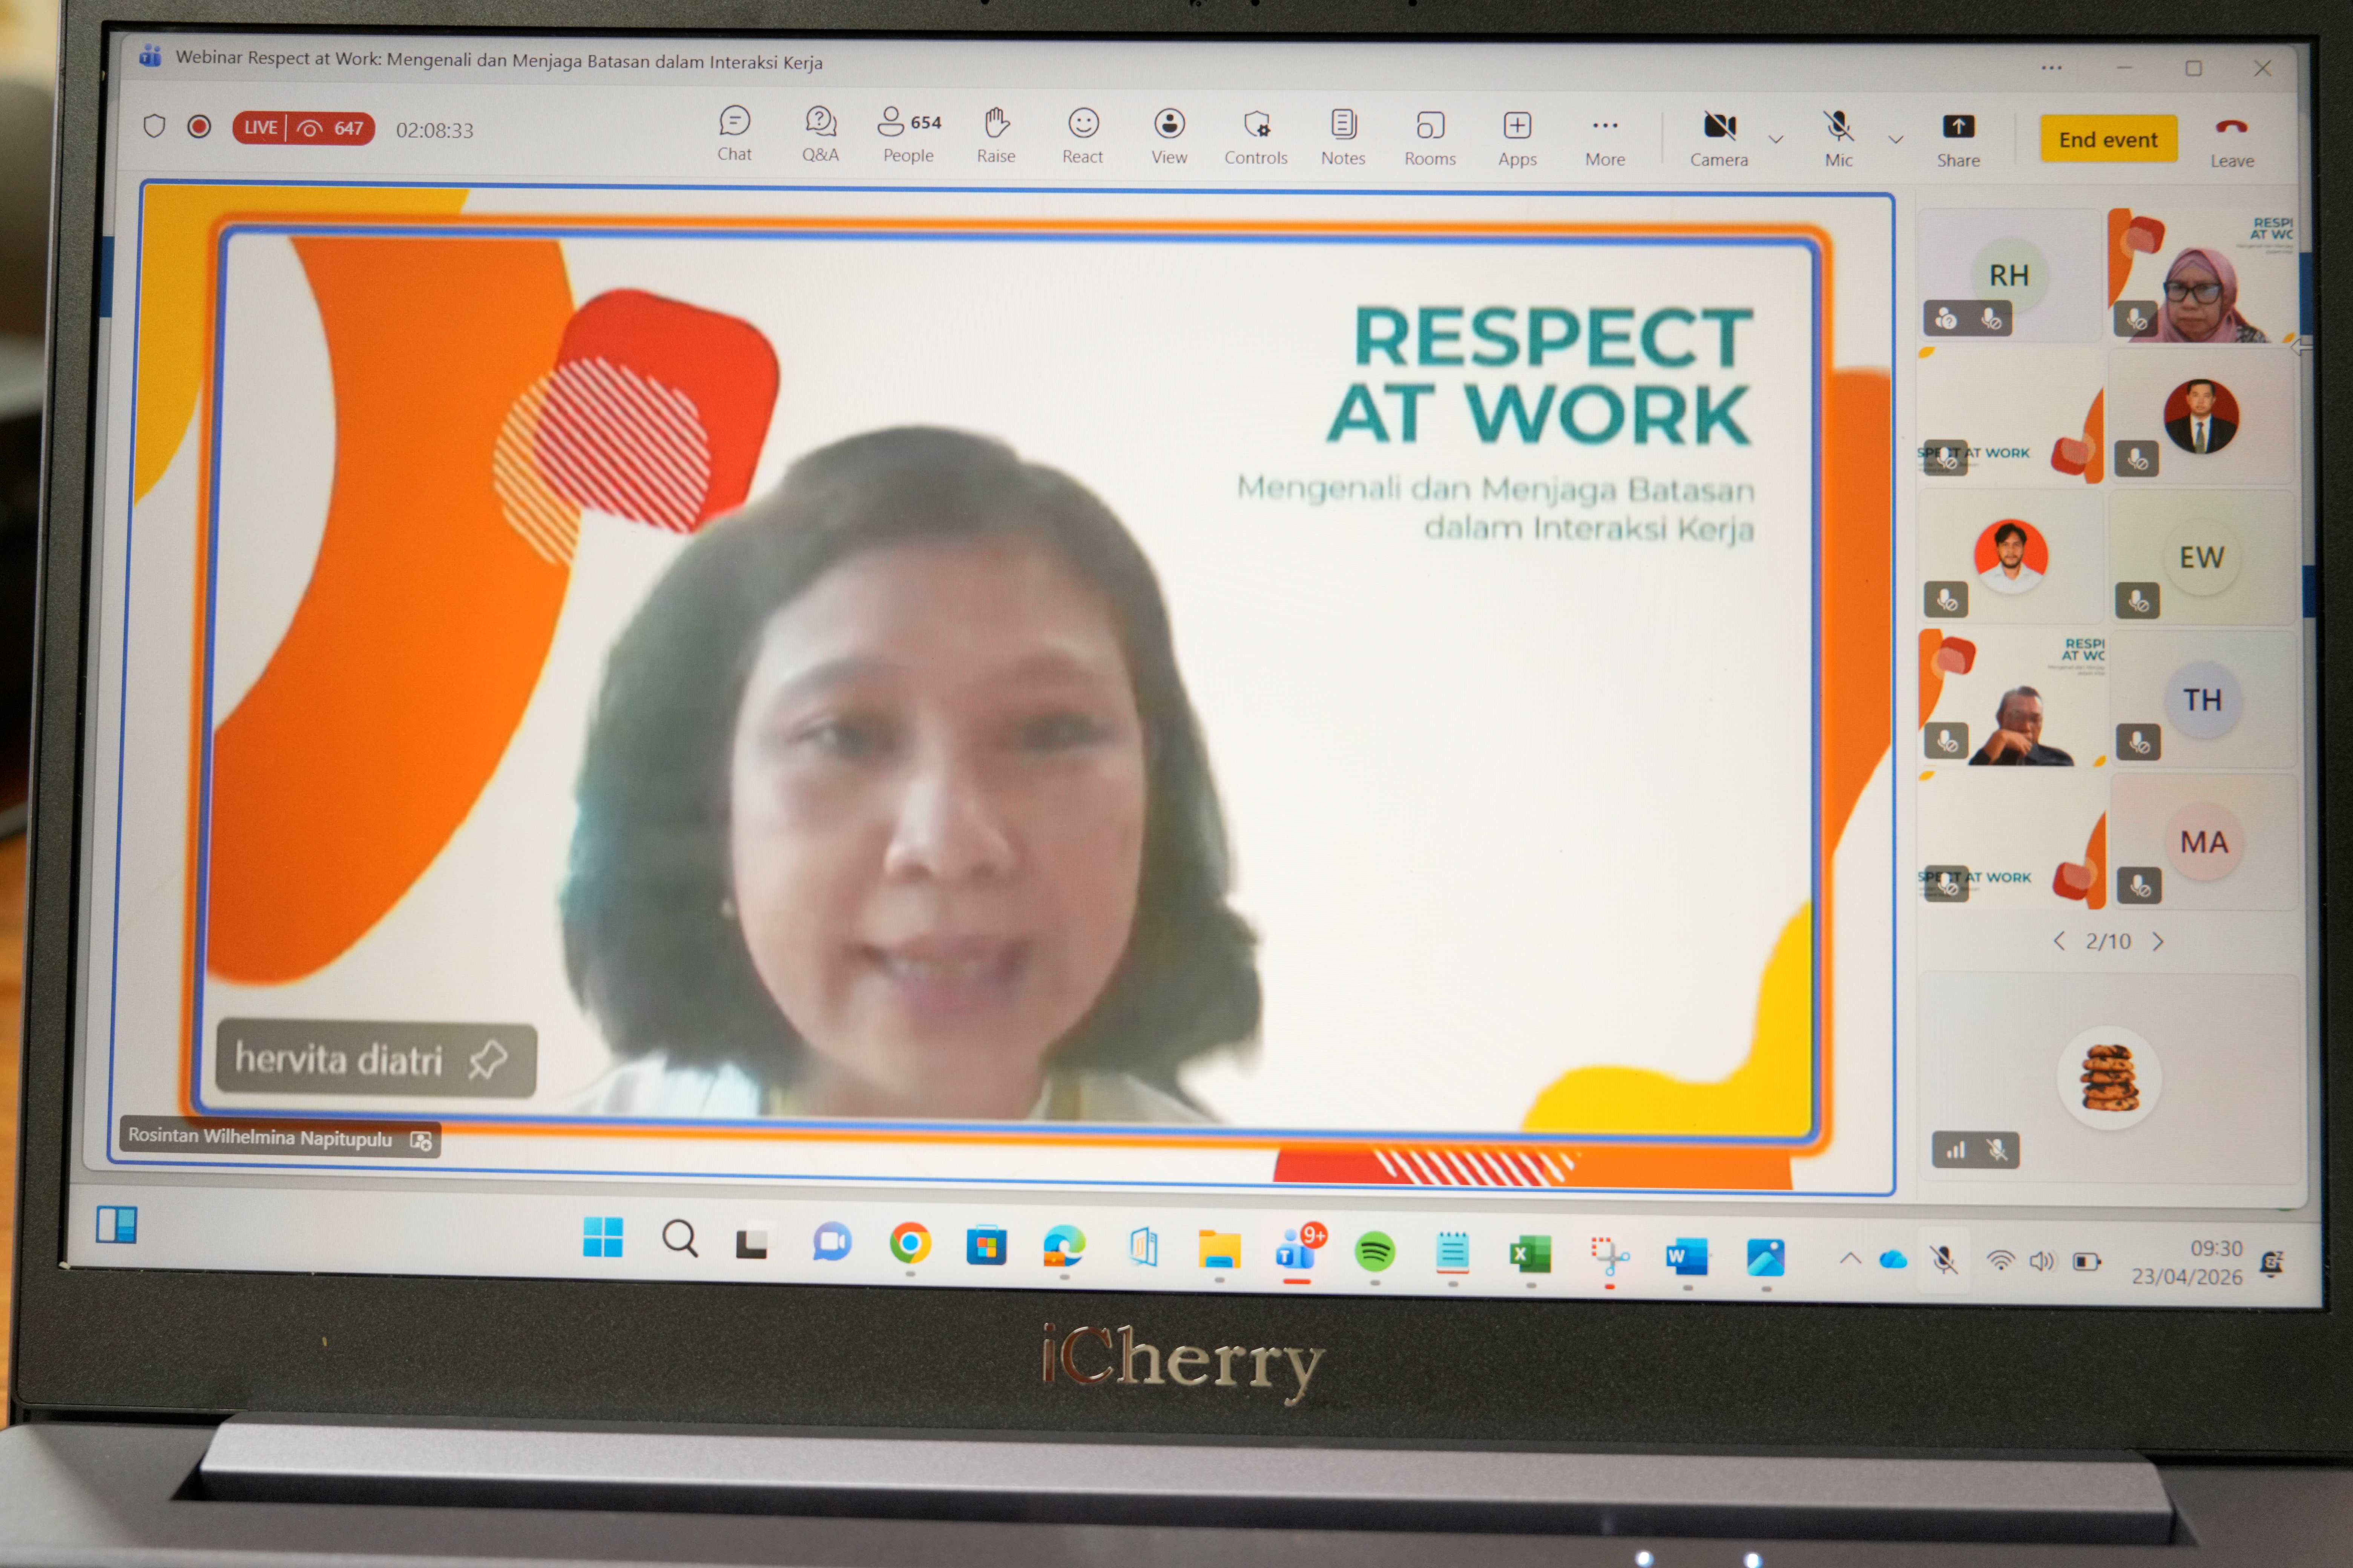Go to next participant gallery page
The height and width of the screenshot is (1568, 2353).
click(2158, 941)
